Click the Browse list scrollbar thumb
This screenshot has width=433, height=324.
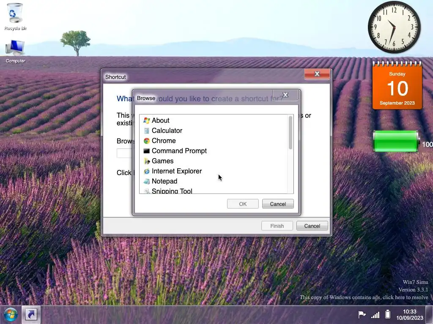[290, 133]
